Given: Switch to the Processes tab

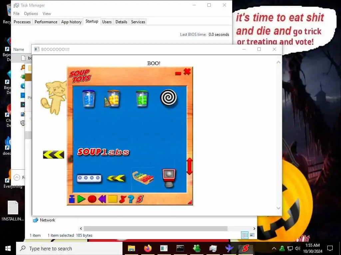Looking at the screenshot, I should [x=22, y=22].
